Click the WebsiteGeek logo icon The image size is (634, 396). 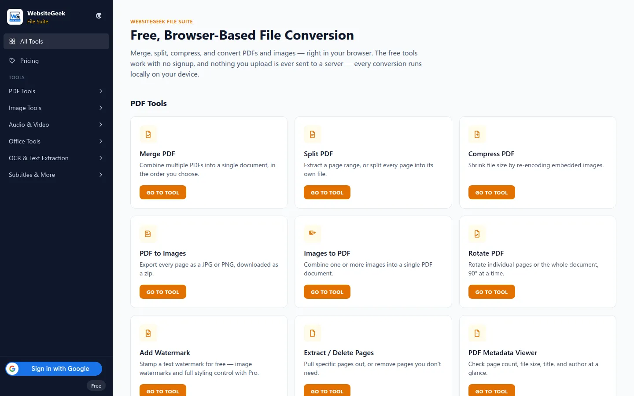click(15, 17)
